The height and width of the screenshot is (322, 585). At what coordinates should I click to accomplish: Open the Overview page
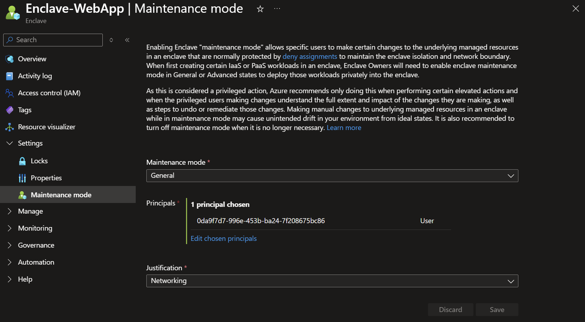[x=32, y=59]
